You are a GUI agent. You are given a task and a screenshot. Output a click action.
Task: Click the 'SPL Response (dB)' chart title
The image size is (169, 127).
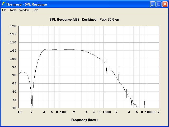tap(64, 20)
